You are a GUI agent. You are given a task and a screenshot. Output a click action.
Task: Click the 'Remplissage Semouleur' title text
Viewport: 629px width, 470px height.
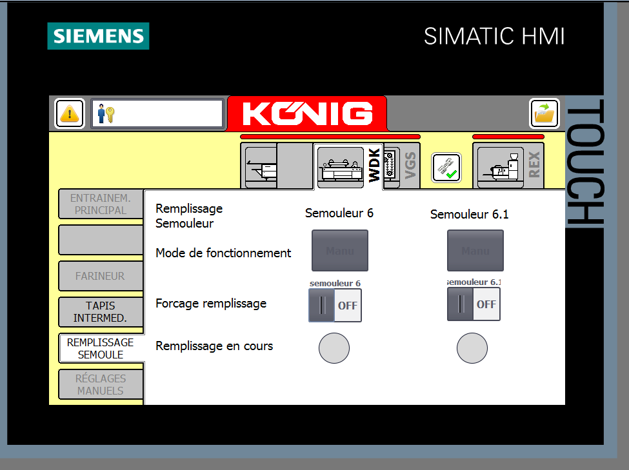coord(189,216)
